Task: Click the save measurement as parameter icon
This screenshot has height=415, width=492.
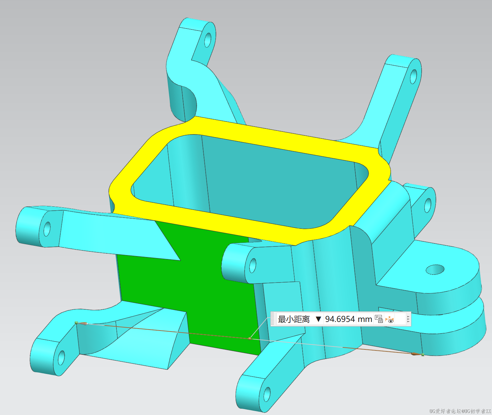Action: tap(379, 319)
